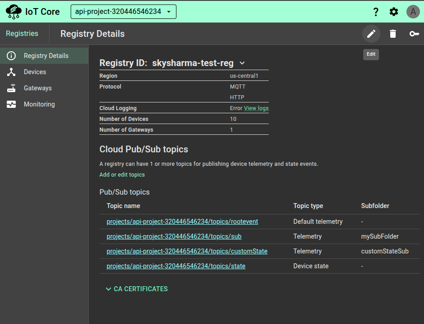The image size is (424, 324).
Task: Click the Registry Details page heading
Action: pyautogui.click(x=92, y=34)
